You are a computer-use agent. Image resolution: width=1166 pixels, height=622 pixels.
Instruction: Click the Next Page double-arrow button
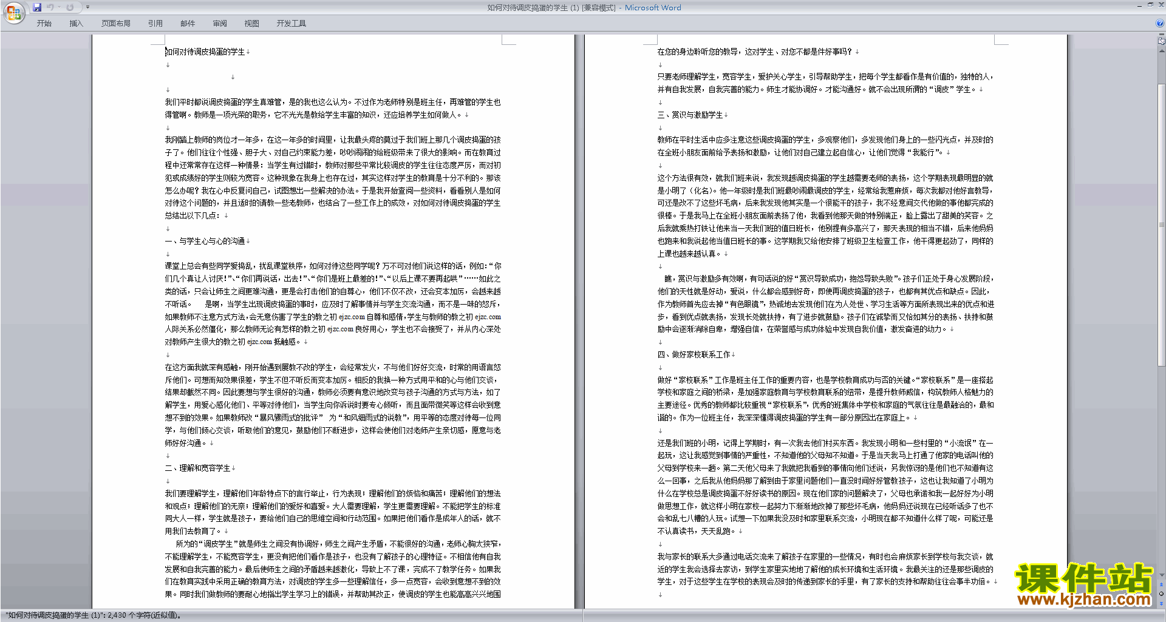pyautogui.click(x=1161, y=603)
